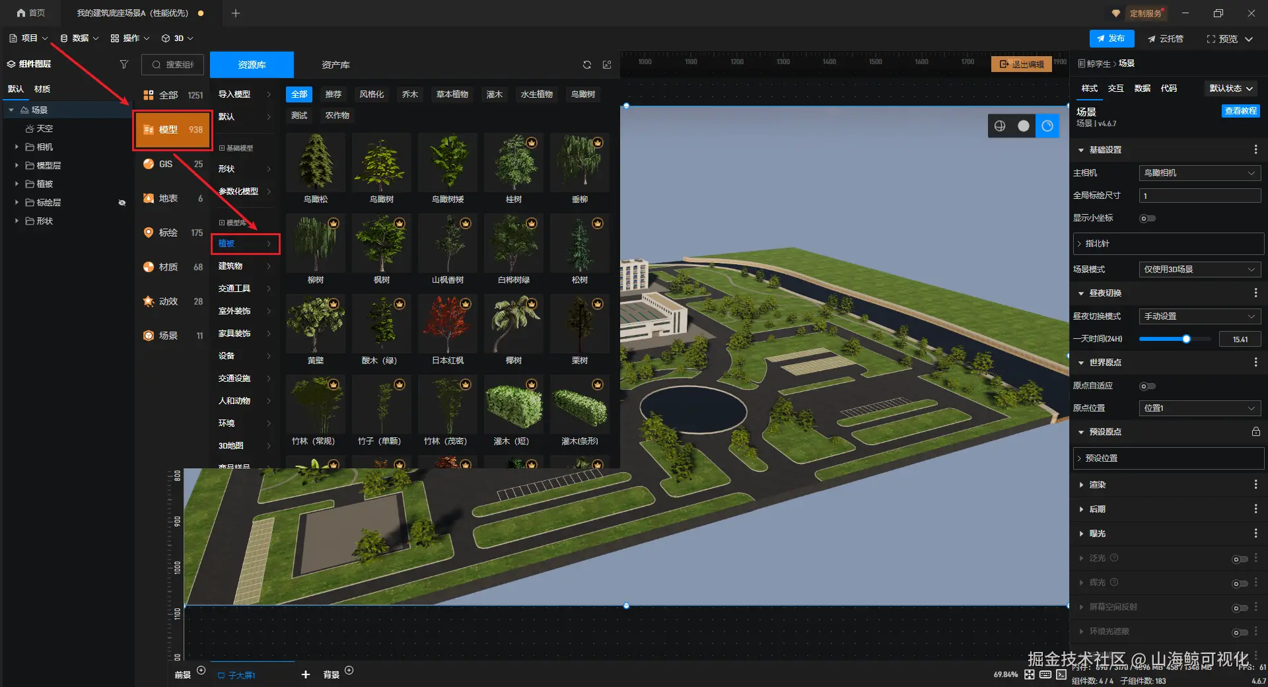Expand the 交通工具 model category
1268x687 pixels.
245,289
